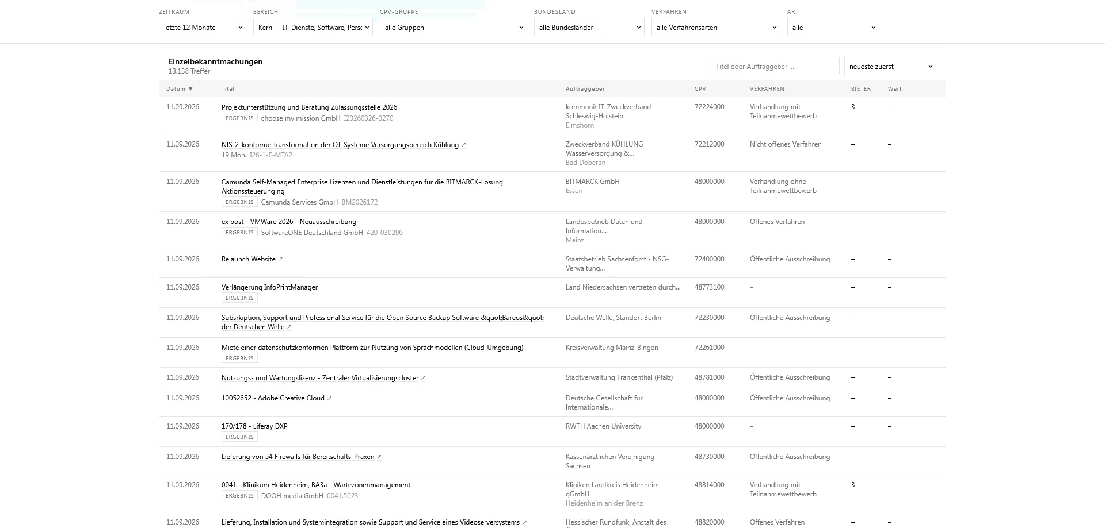Open 'Verlängerung InfoPrintManager' notice
This screenshot has height=528, width=1105.
click(x=269, y=287)
